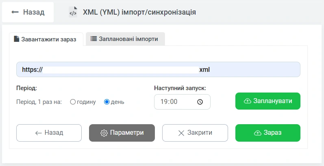Start import with the Зараз button
Screen dimensions: 324x166
tap(267, 133)
